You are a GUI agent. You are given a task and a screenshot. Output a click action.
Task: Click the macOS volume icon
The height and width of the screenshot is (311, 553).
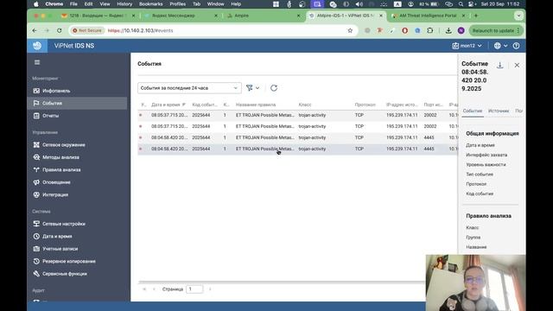pos(359,4)
